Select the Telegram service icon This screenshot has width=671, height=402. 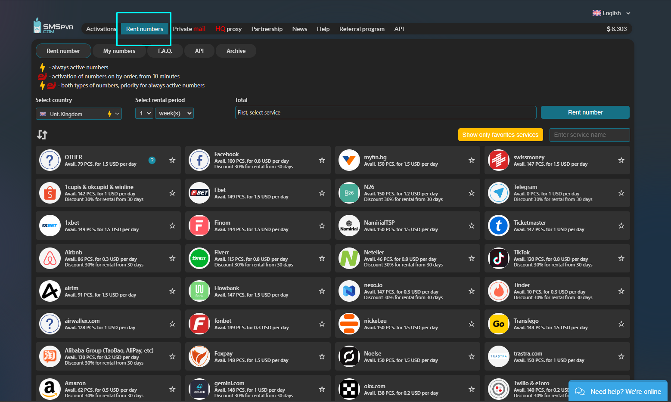(x=499, y=193)
